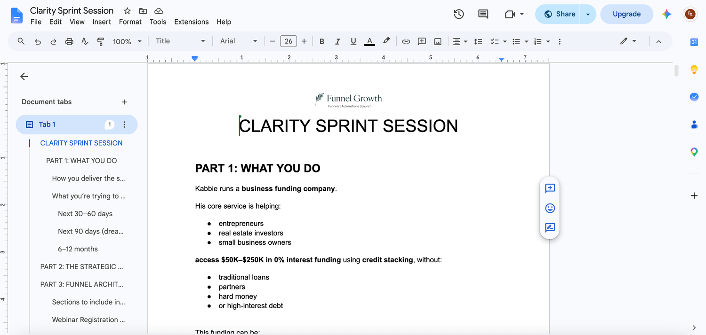Click the Share button

pyautogui.click(x=558, y=14)
